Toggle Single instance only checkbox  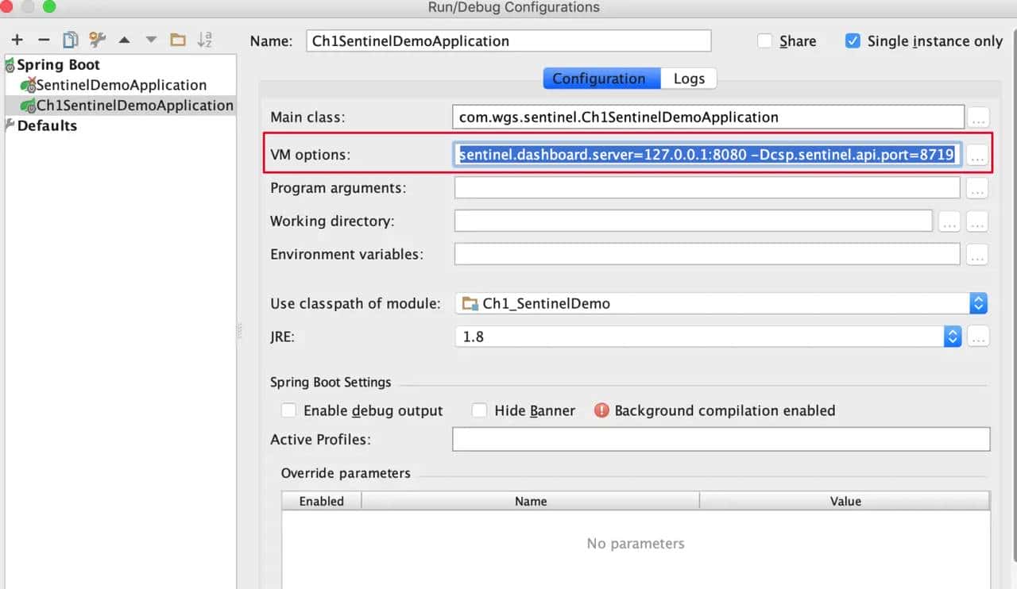click(853, 41)
